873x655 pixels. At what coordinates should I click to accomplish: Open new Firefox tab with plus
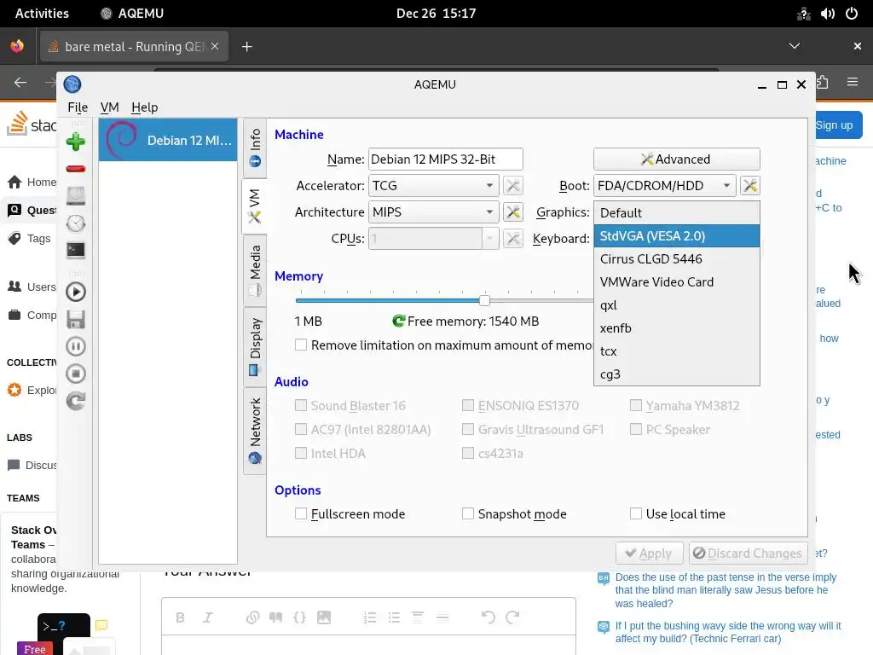tap(246, 47)
